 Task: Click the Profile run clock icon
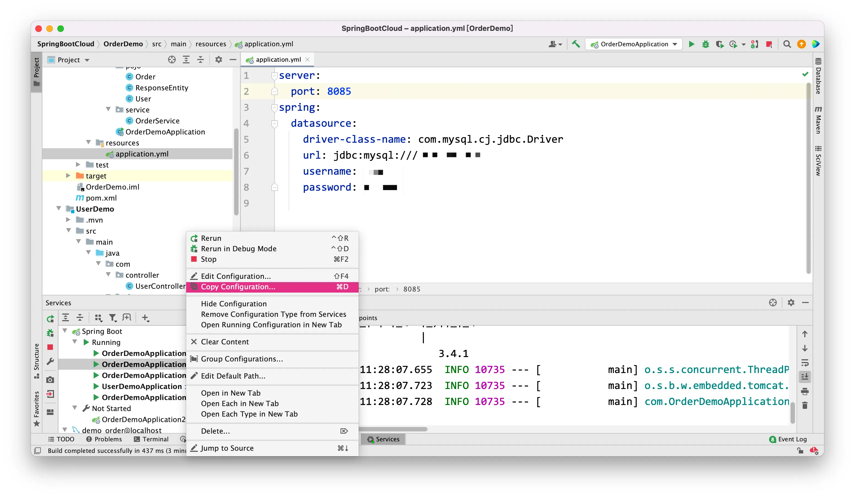pos(733,44)
